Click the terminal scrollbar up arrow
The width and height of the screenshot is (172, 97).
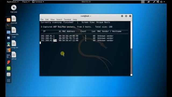click(x=131, y=22)
